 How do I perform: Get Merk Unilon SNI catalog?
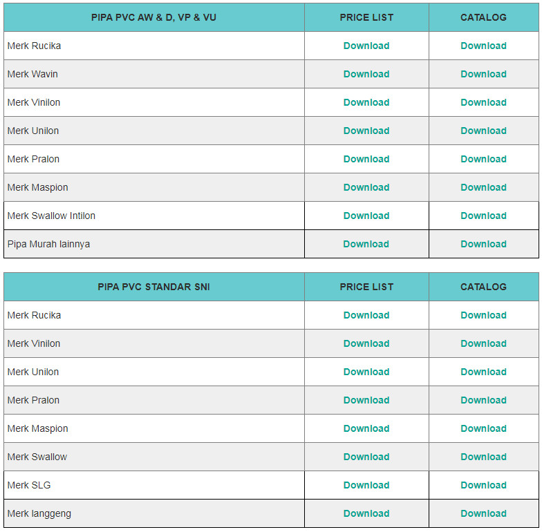point(483,372)
